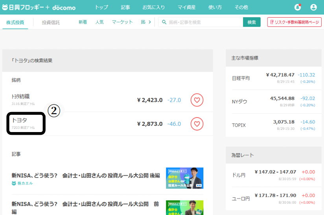324x215 pixels.
Task: Click the 株カエル frog author icon
Action: coord(14,183)
